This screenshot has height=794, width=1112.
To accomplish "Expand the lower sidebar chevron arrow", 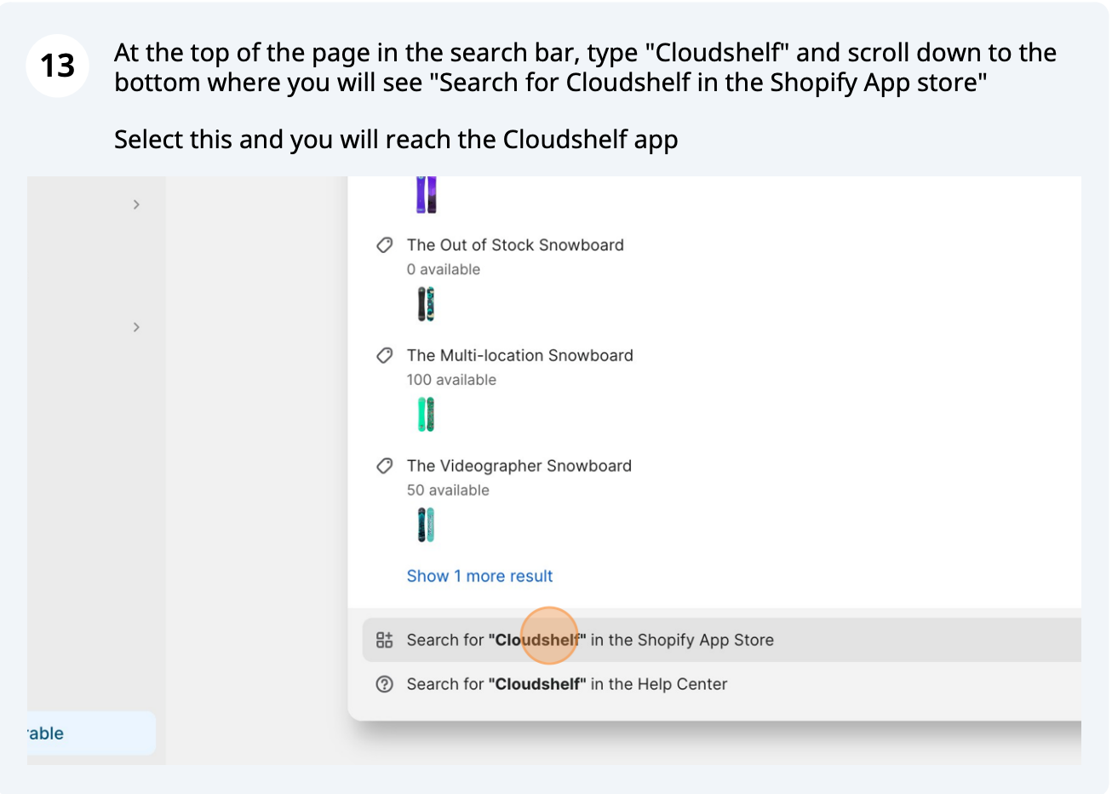I will pos(136,327).
